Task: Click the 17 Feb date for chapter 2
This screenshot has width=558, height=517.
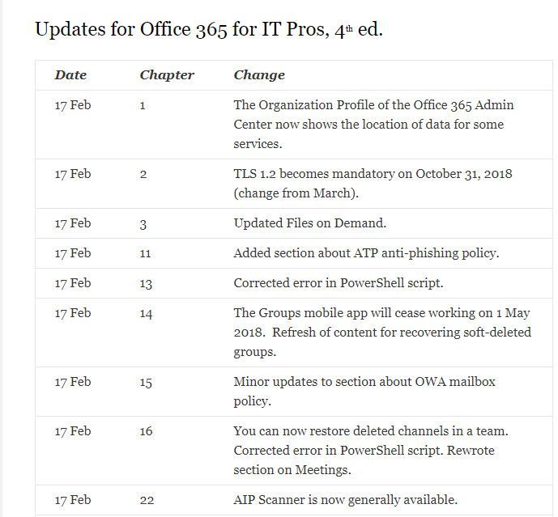Action: click(x=73, y=174)
